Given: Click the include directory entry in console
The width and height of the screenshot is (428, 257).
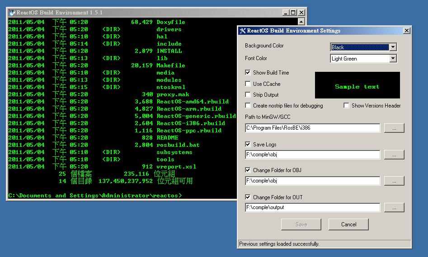Looking at the screenshot, I should pos(169,44).
